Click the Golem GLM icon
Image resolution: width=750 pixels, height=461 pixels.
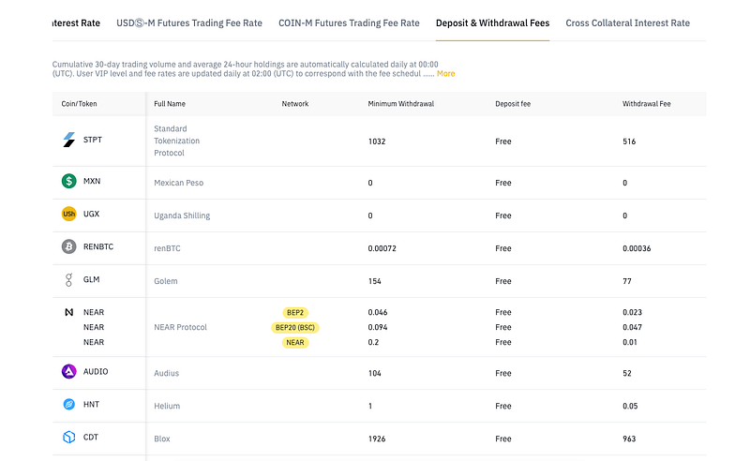[68, 280]
